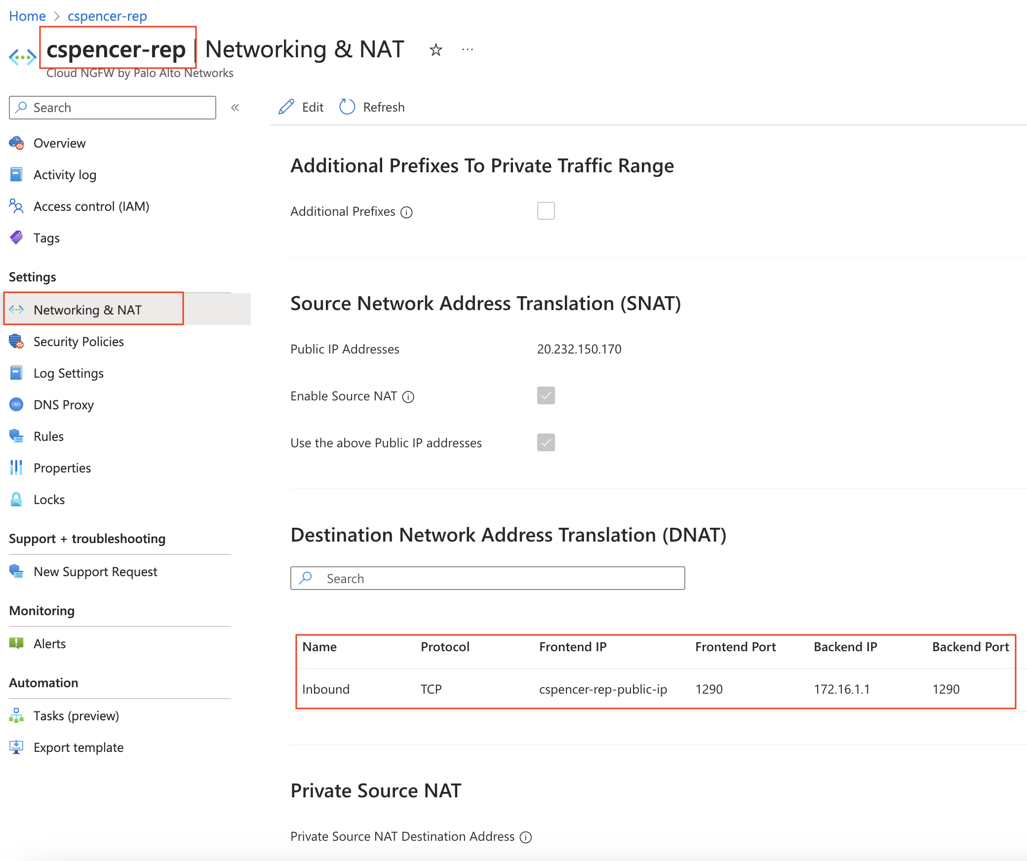
Task: Open the more options ellipsis
Action: pos(468,50)
